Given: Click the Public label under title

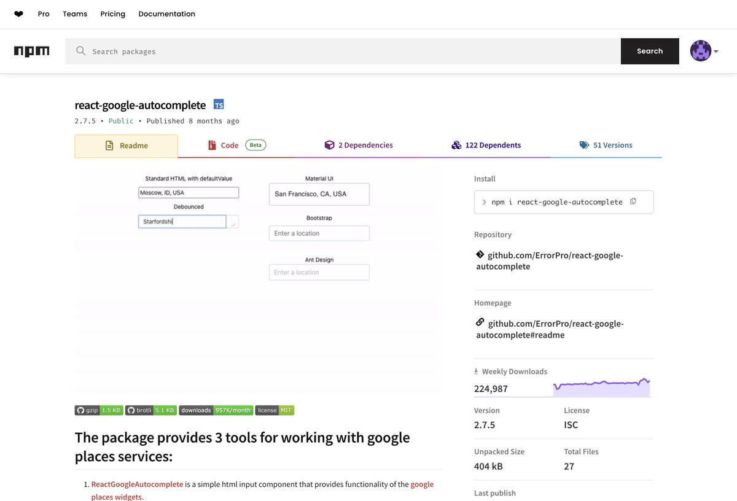Looking at the screenshot, I should coord(121,121).
